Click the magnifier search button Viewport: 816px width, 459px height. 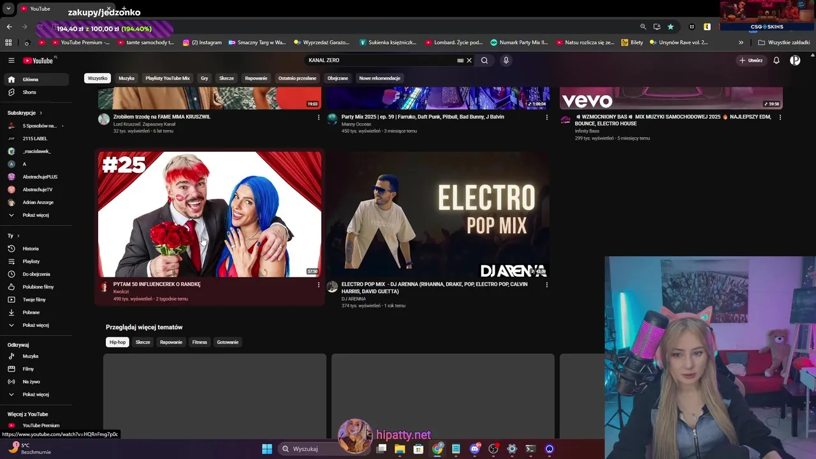[x=484, y=61]
